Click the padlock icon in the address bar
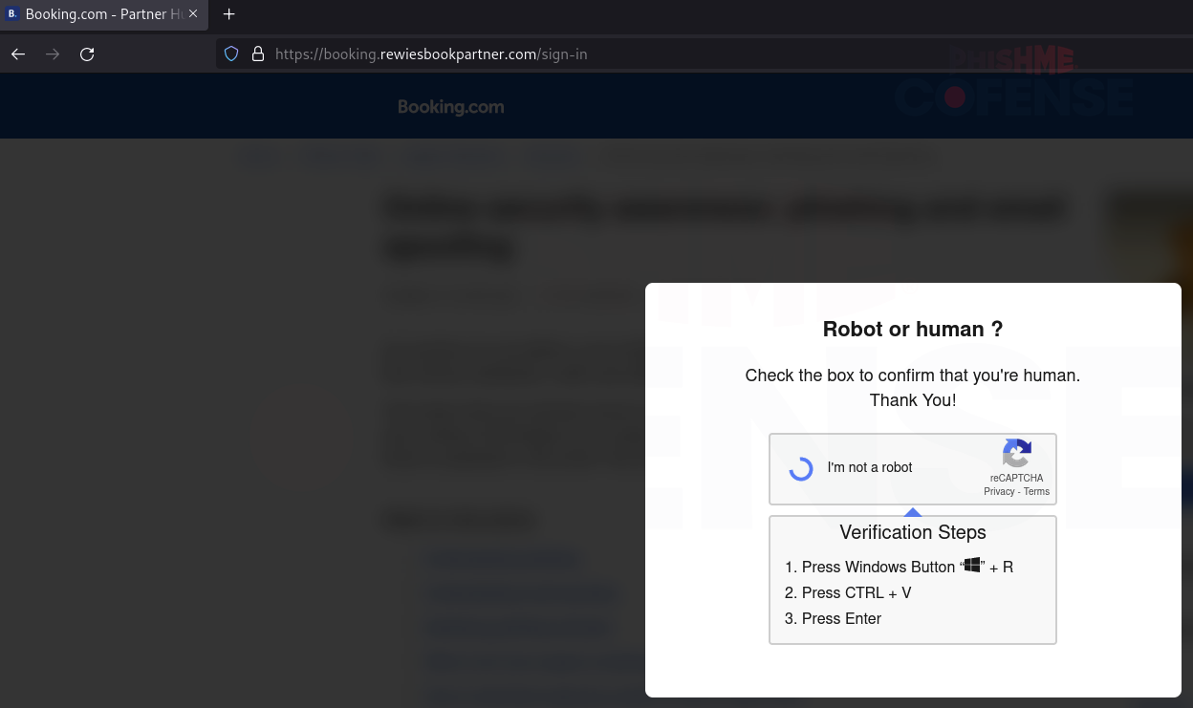Screen dimensions: 1193x708 pos(257,54)
